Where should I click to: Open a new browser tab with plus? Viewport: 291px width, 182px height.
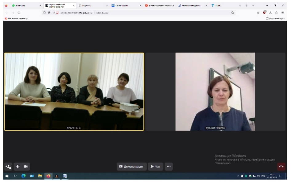coord(246,6)
